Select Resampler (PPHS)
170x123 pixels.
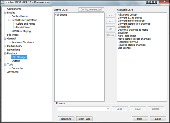(x=128, y=42)
